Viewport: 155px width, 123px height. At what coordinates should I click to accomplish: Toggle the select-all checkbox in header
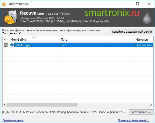pos(6,40)
